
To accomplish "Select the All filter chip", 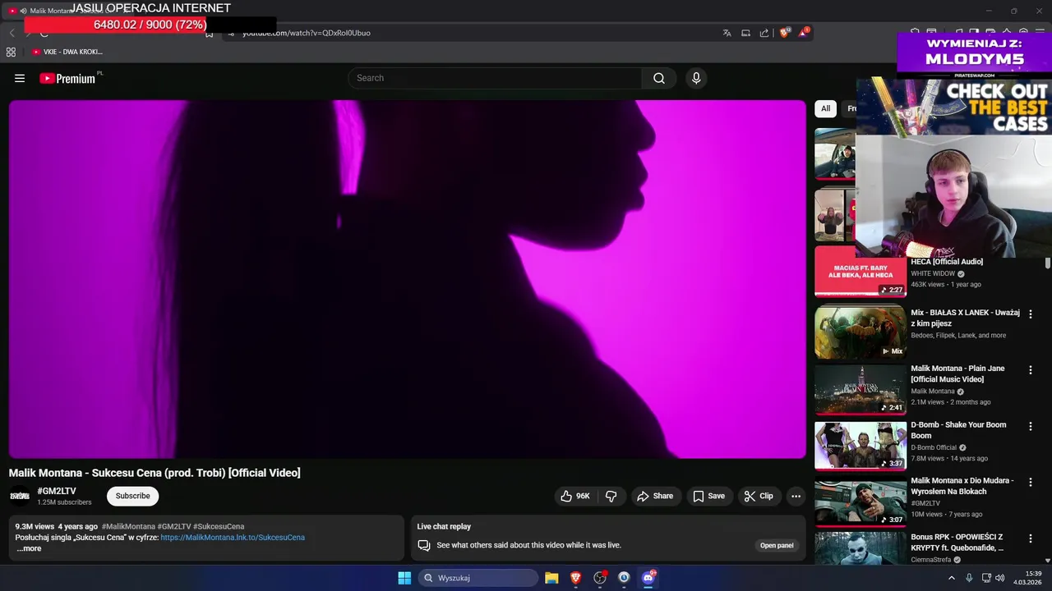I will [x=825, y=108].
